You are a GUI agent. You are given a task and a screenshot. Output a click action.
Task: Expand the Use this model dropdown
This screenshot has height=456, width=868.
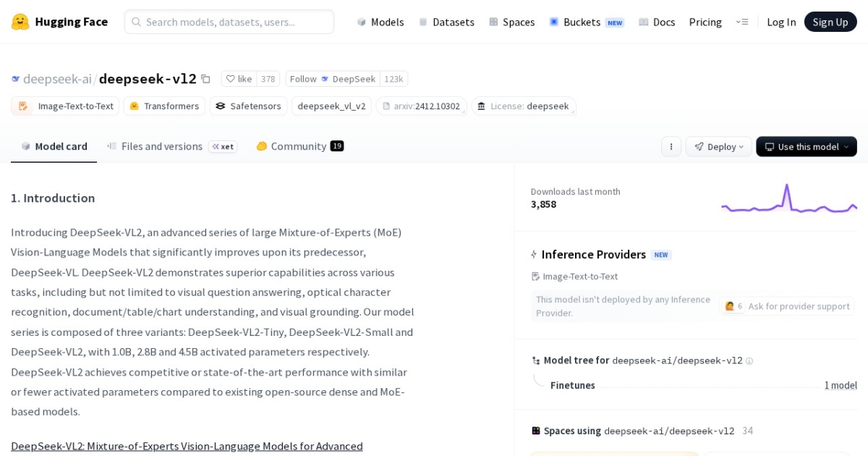point(806,146)
